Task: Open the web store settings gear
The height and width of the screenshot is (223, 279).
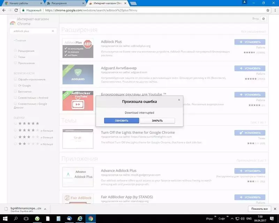Action: click(x=264, y=19)
